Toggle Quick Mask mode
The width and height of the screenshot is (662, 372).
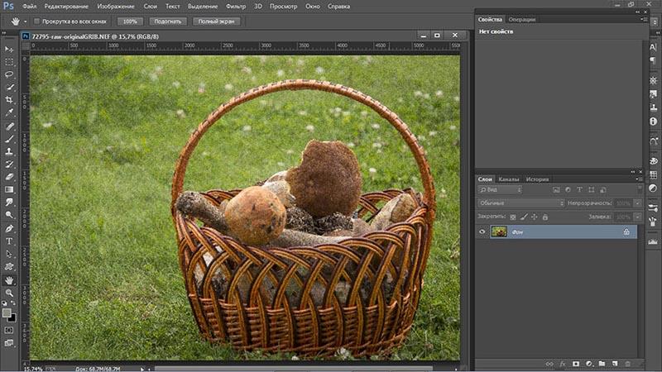point(9,330)
